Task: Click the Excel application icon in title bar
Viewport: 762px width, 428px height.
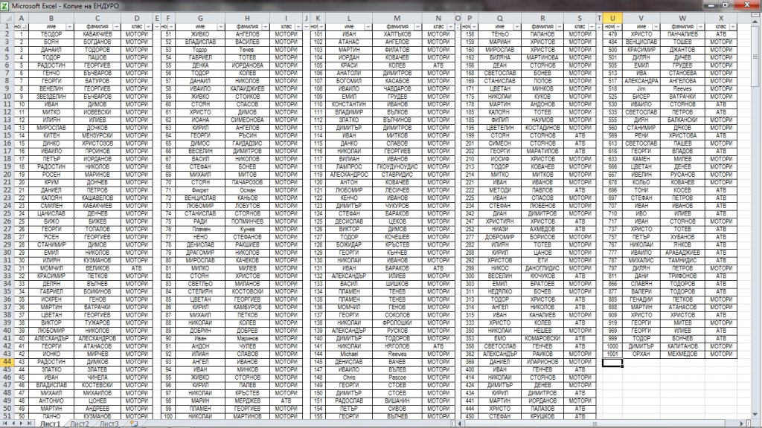Action: click(x=5, y=5)
